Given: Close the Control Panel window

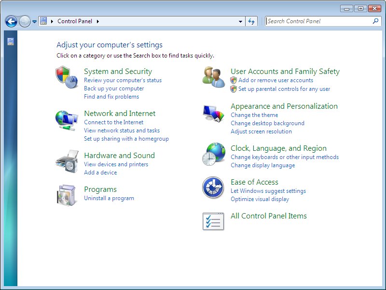Looking at the screenshot, I should [x=374, y=9].
